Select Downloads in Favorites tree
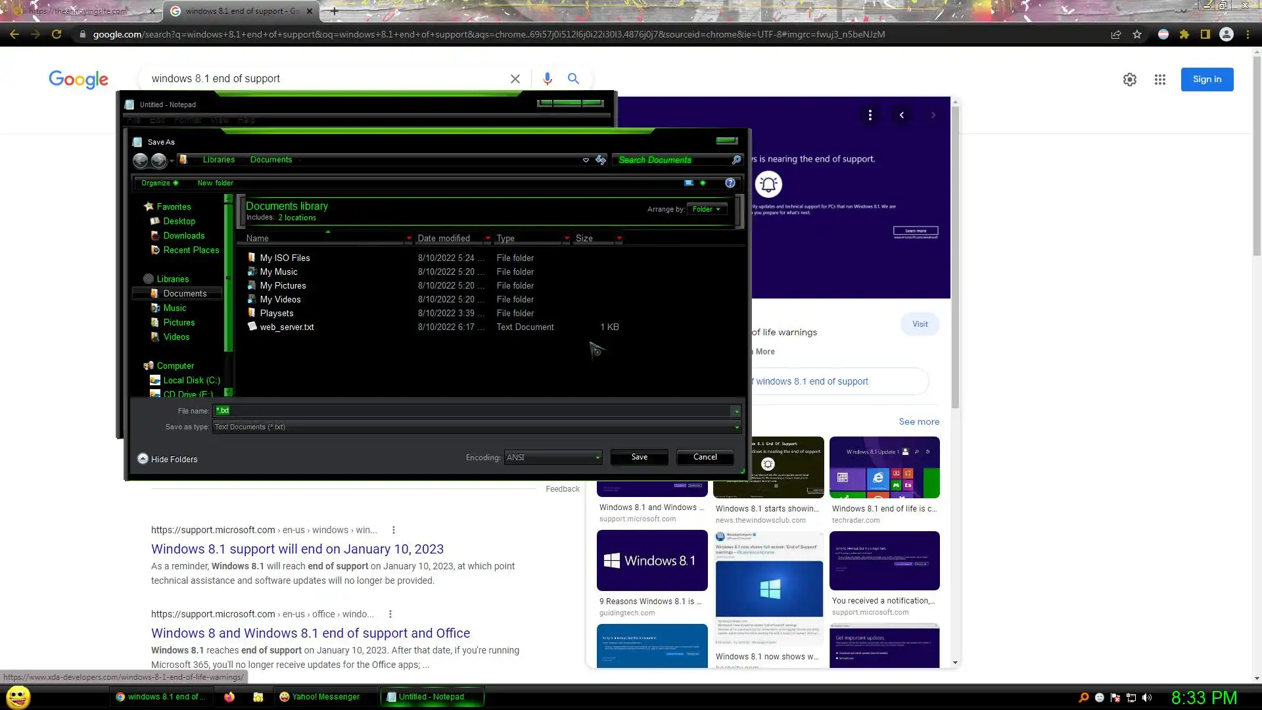The width and height of the screenshot is (1262, 710). [x=183, y=235]
